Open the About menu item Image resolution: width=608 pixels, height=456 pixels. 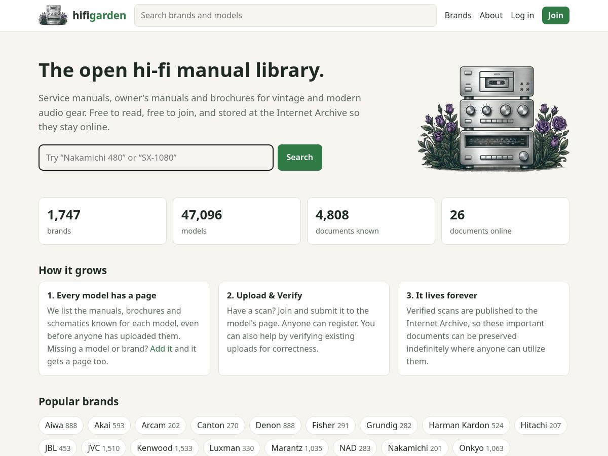pyautogui.click(x=491, y=15)
